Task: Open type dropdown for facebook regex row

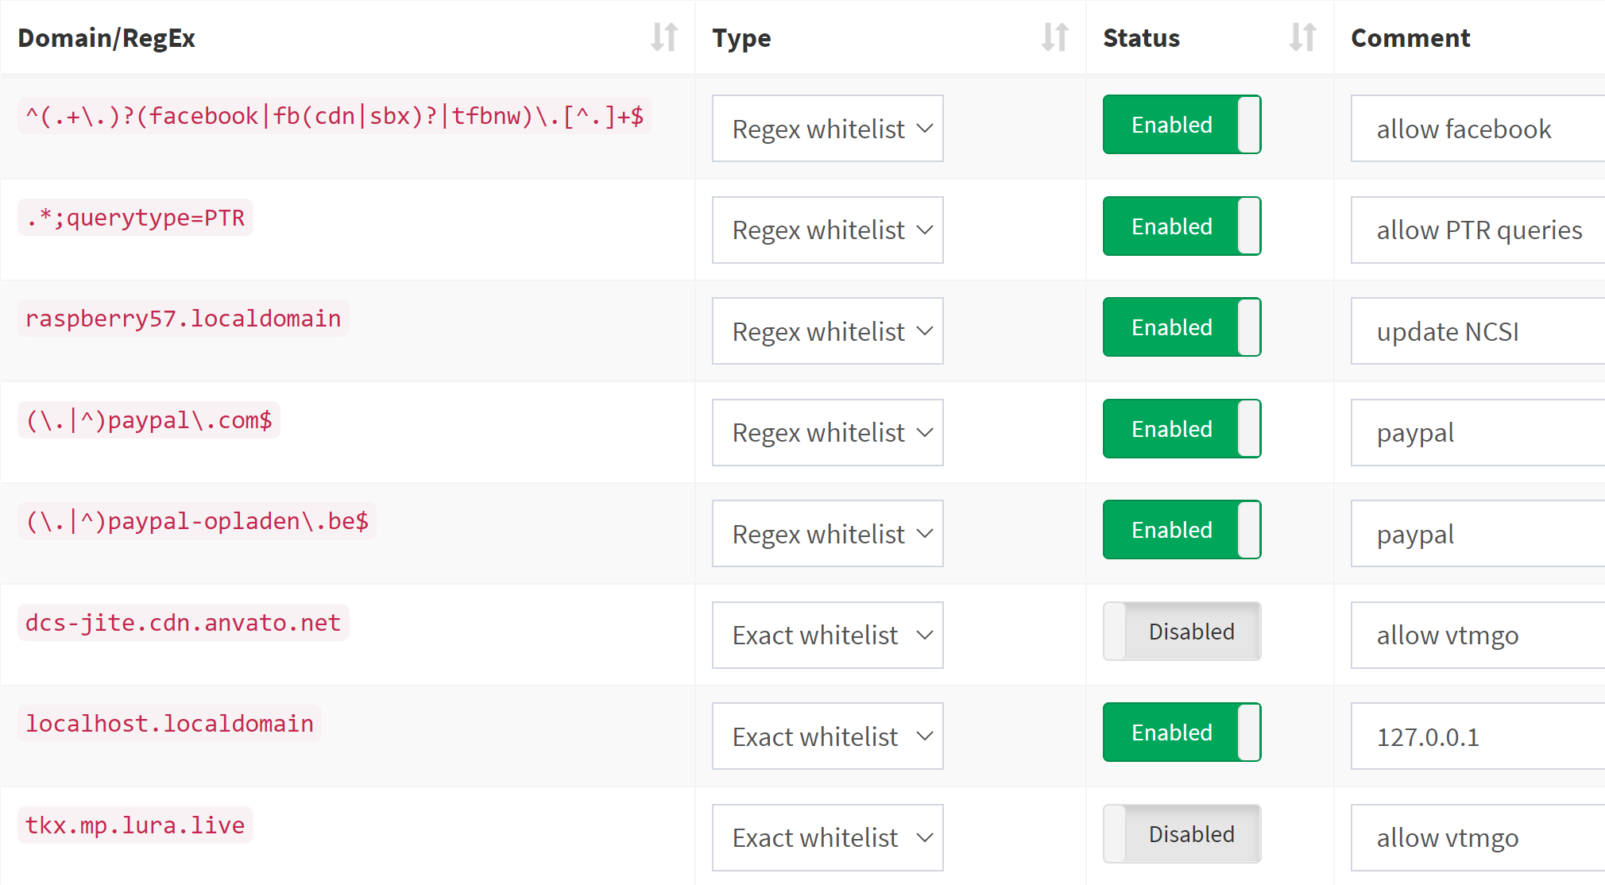Action: [827, 129]
